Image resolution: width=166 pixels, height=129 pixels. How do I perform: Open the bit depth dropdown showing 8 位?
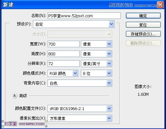pos(97,73)
